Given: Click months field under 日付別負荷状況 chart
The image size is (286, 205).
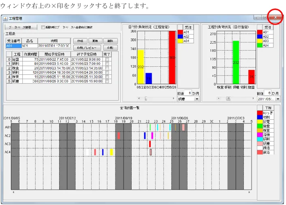Looking at the screenshot, I should click(x=188, y=93).
